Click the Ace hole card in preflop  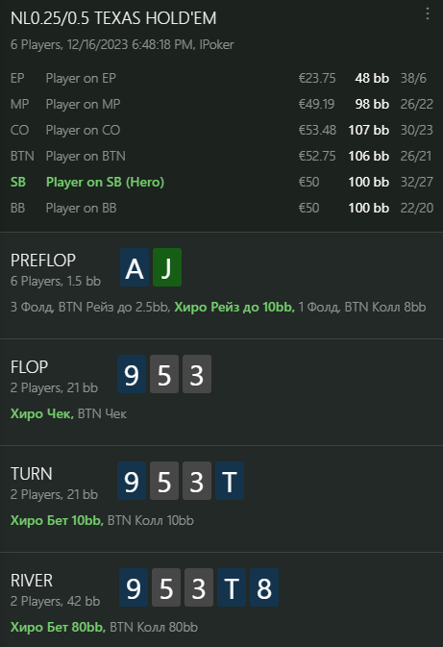135,267
